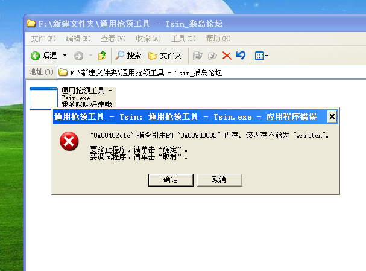Expand the Forward history dropdown arrow
This screenshot has height=271, width=366.
click(x=91, y=56)
